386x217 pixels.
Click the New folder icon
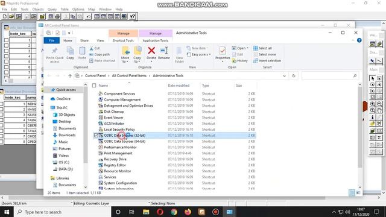tap(179, 51)
